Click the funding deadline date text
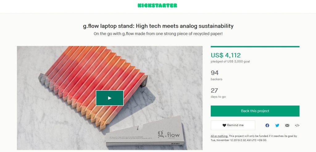Image resolution: width=316 pixels, height=152 pixels. (x=239, y=140)
